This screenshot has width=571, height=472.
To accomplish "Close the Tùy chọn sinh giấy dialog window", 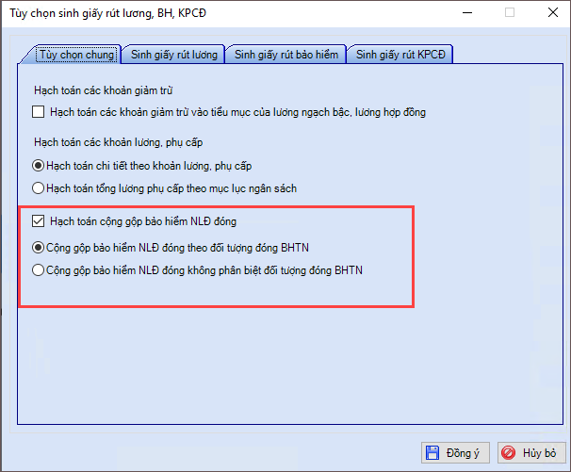I will (550, 13).
